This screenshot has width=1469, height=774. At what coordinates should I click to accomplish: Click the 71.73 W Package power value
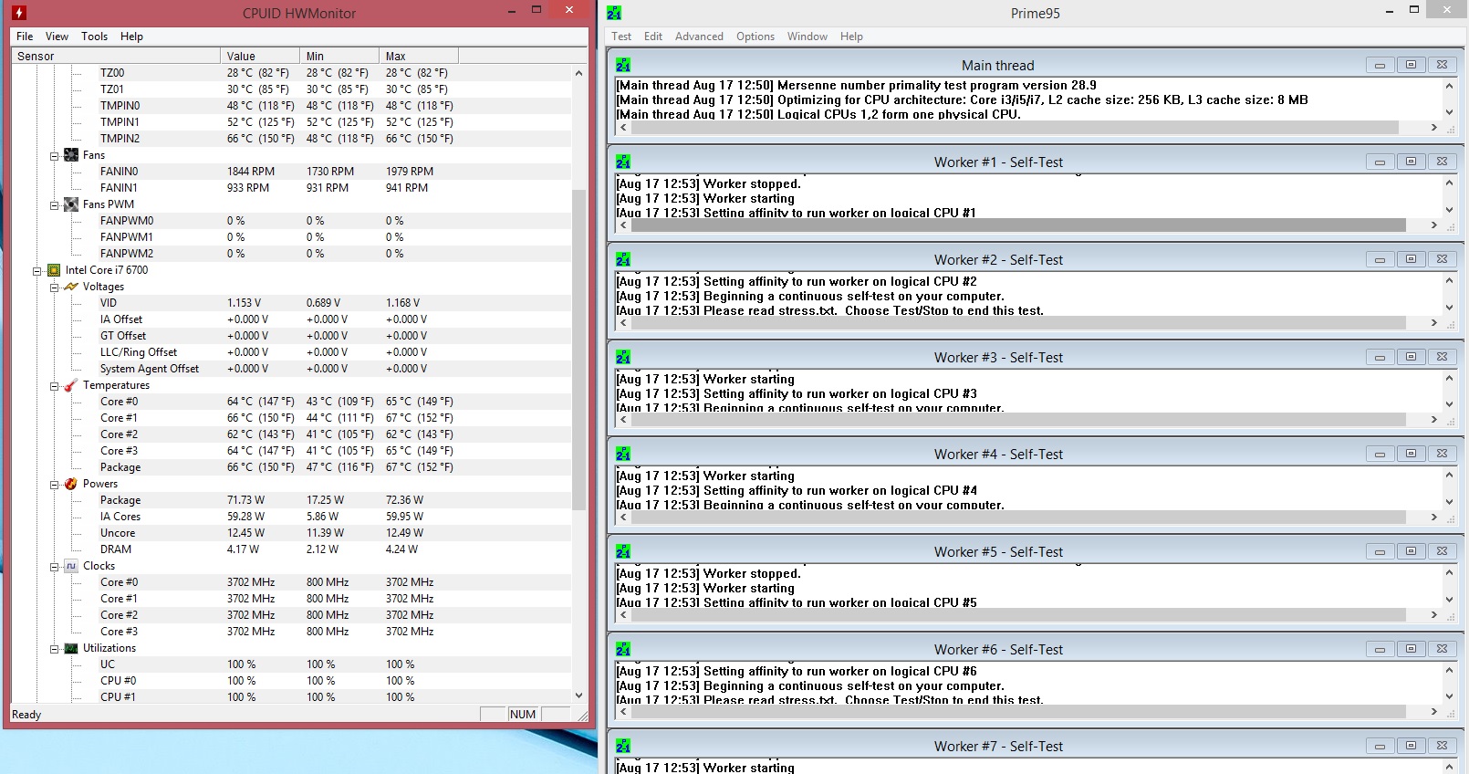245,500
